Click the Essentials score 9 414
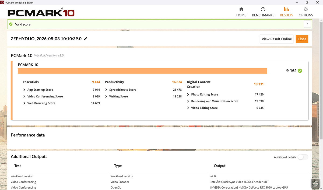323x190 pixels. tap(96, 82)
